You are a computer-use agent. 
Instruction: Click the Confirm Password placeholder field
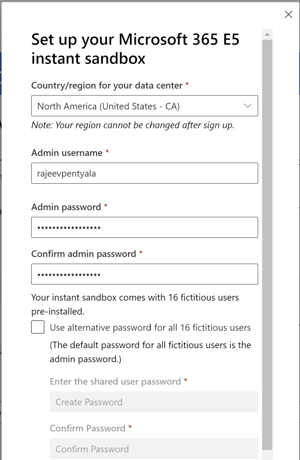[x=154, y=449]
